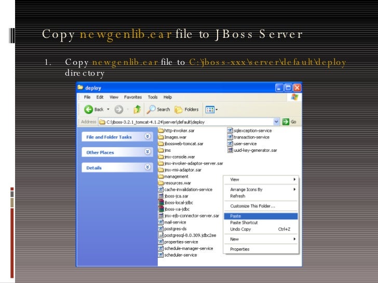Choose Paste Shortcut from context menu
This screenshot has height=283, width=378.
point(261,222)
